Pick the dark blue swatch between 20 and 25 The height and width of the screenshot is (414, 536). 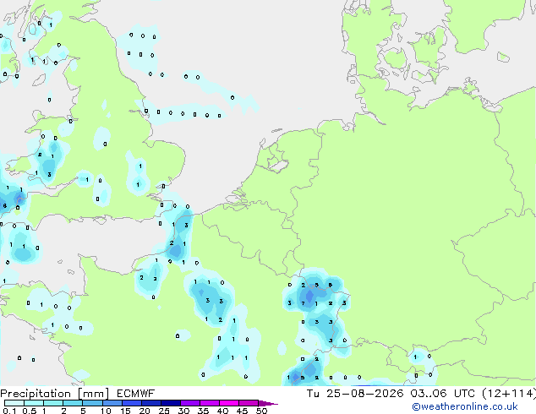pyautogui.click(x=151, y=403)
